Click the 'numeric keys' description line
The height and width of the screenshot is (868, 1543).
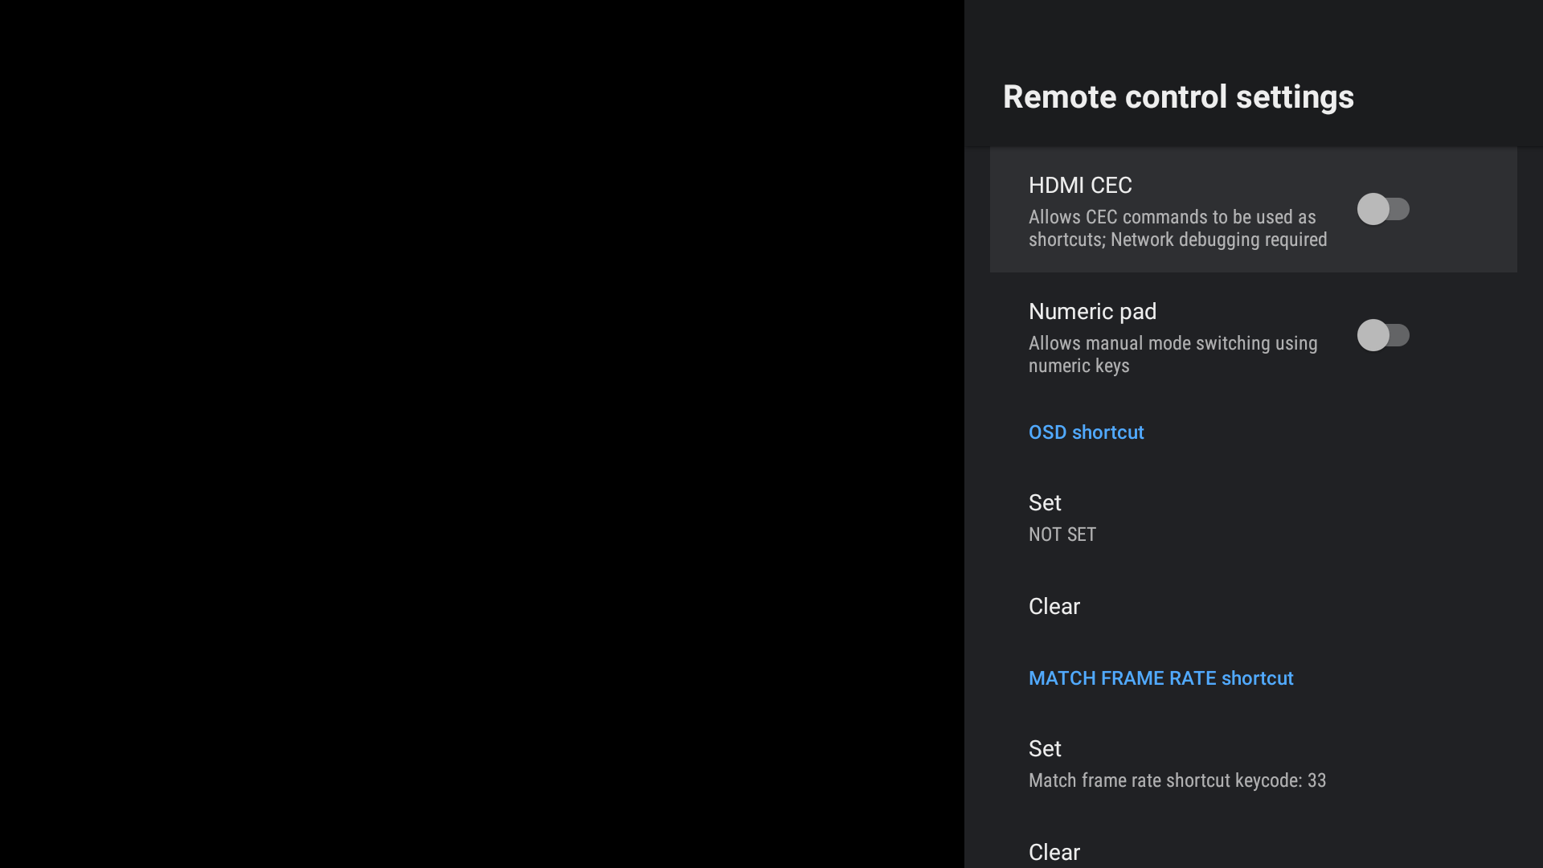pyautogui.click(x=1078, y=366)
